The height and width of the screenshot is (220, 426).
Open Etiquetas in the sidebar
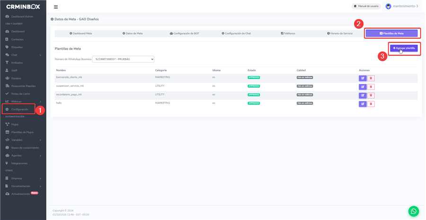click(14, 47)
